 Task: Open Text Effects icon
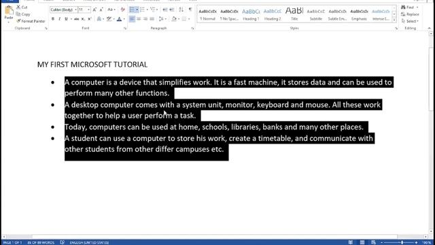tap(99, 19)
